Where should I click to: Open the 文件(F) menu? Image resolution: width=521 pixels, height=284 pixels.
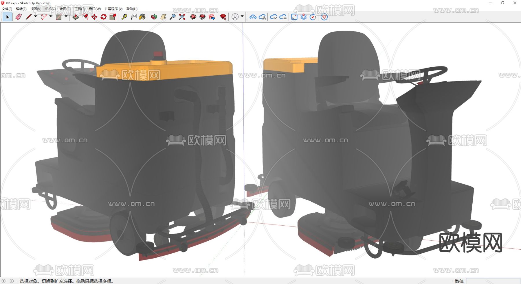7,9
